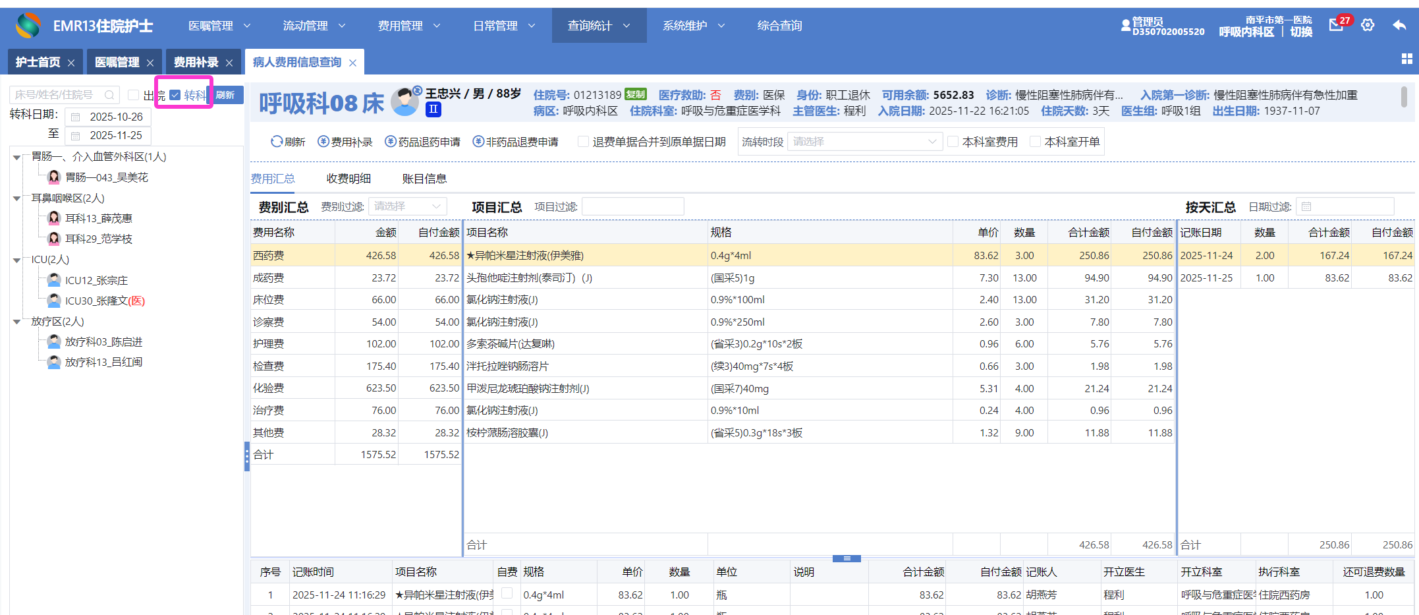Collapse the 耳鼻咽喉区 tree node
The width and height of the screenshot is (1419, 615).
pyautogui.click(x=17, y=198)
